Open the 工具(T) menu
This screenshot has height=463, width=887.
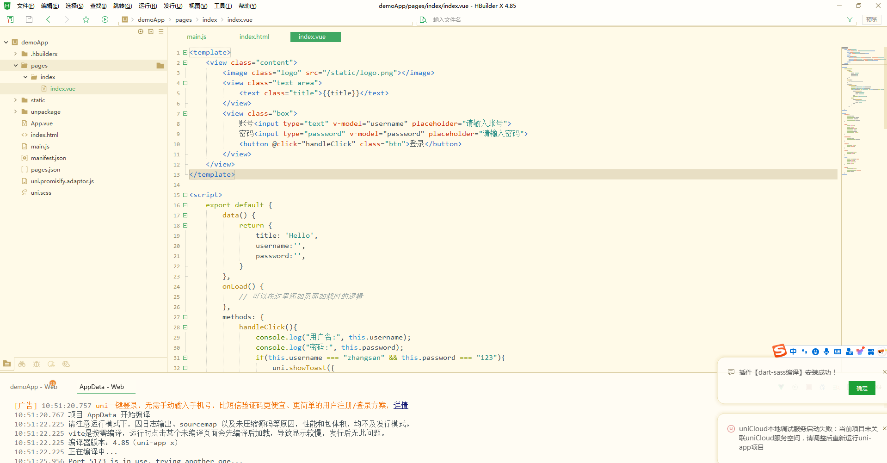pyautogui.click(x=222, y=6)
